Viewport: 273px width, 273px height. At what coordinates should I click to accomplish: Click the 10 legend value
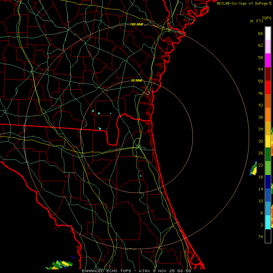tap(261, 201)
